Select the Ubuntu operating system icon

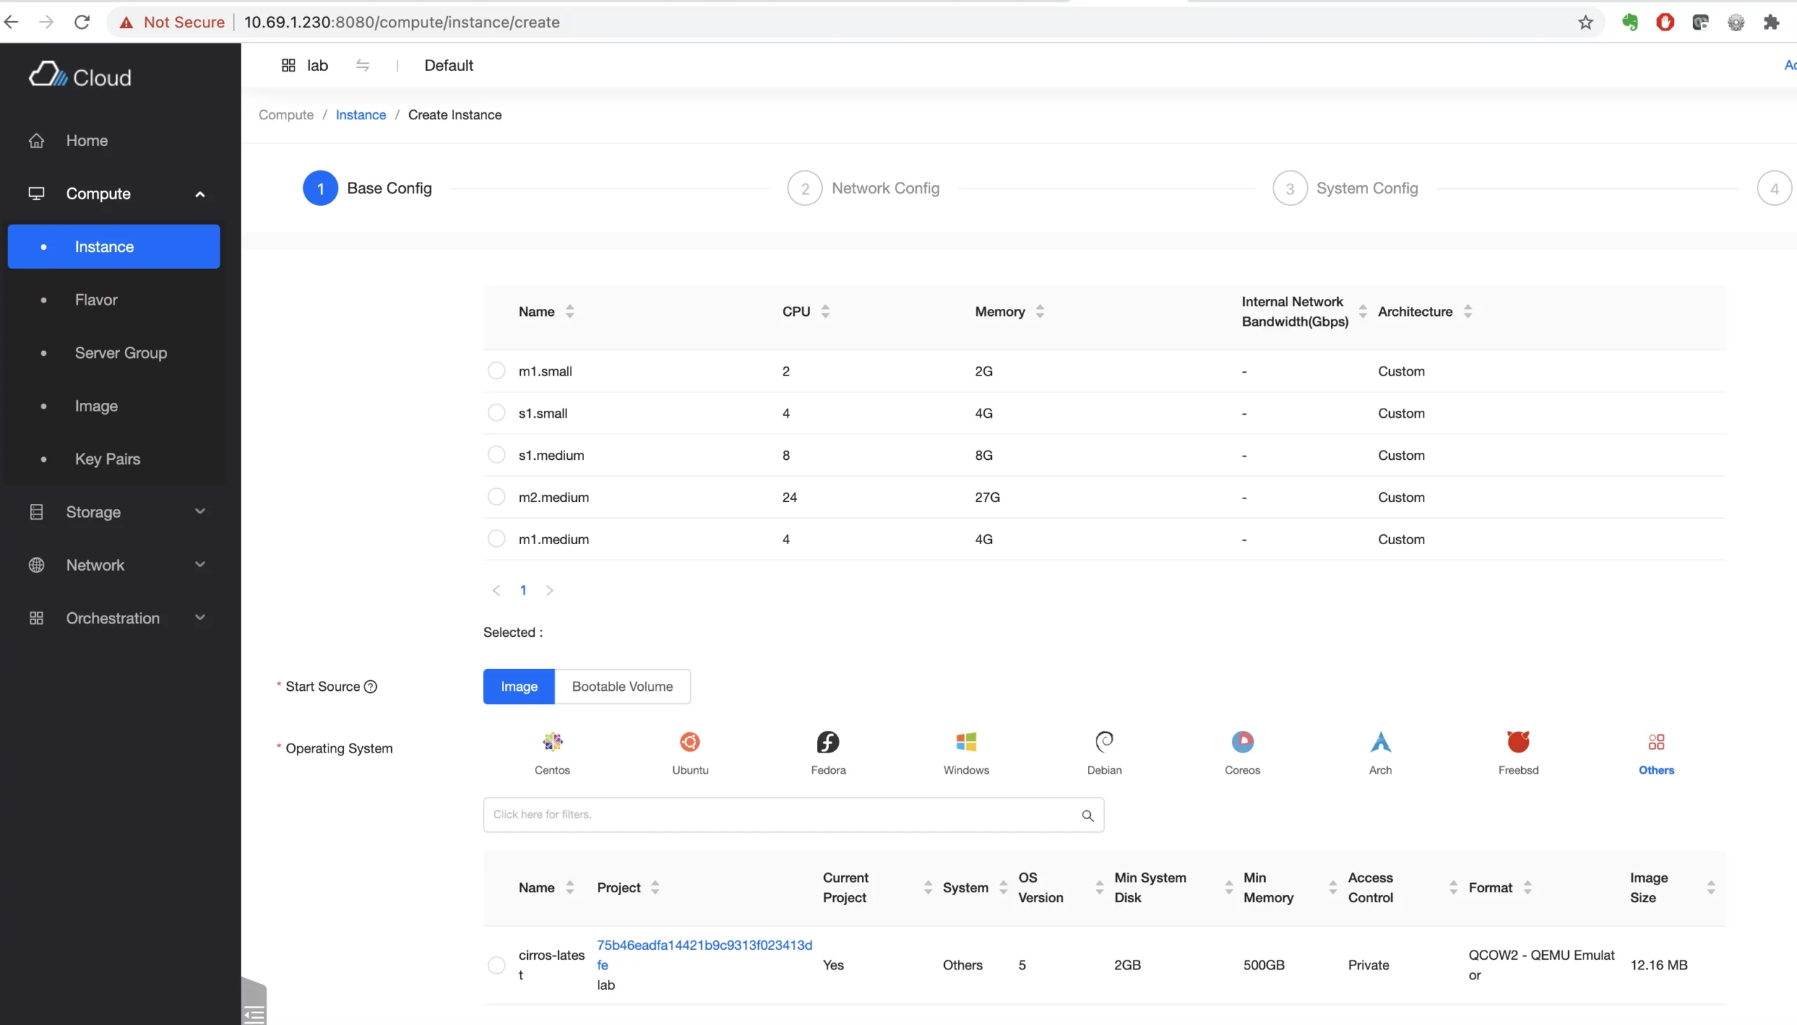click(x=690, y=742)
